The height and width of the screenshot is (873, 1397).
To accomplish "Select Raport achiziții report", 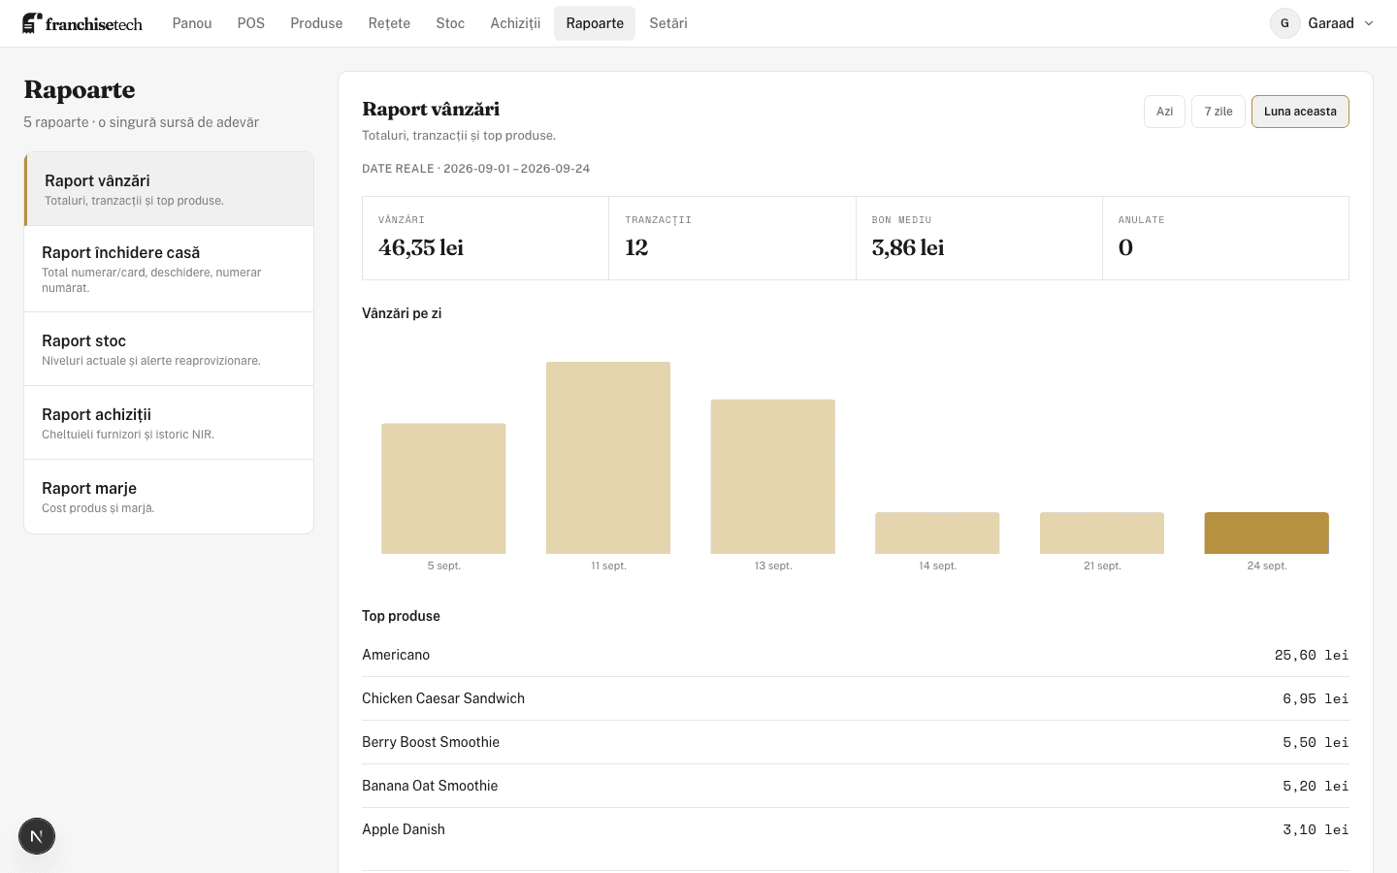I will tap(169, 423).
